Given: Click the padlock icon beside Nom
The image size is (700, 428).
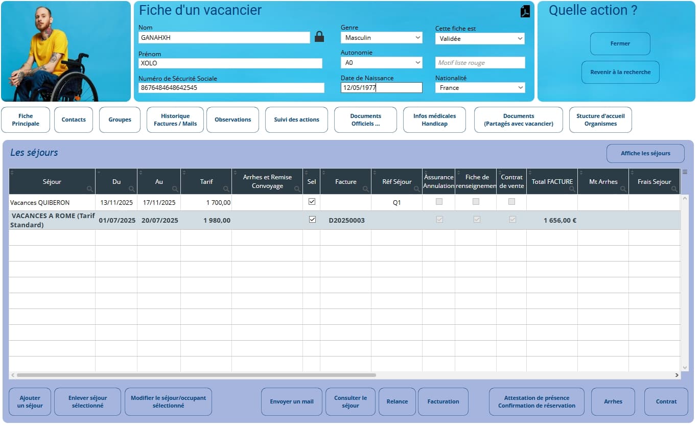Looking at the screenshot, I should point(319,37).
